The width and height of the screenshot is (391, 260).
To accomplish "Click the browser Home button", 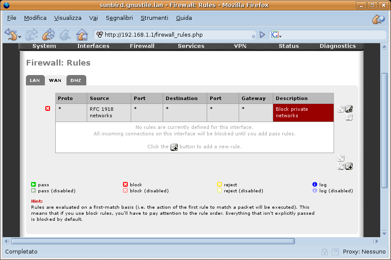I will pyautogui.click(x=82, y=34).
